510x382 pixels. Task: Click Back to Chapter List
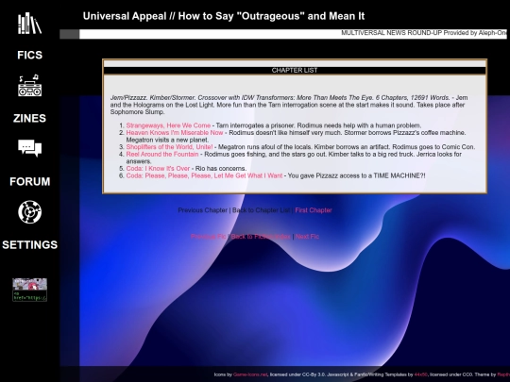262,210
